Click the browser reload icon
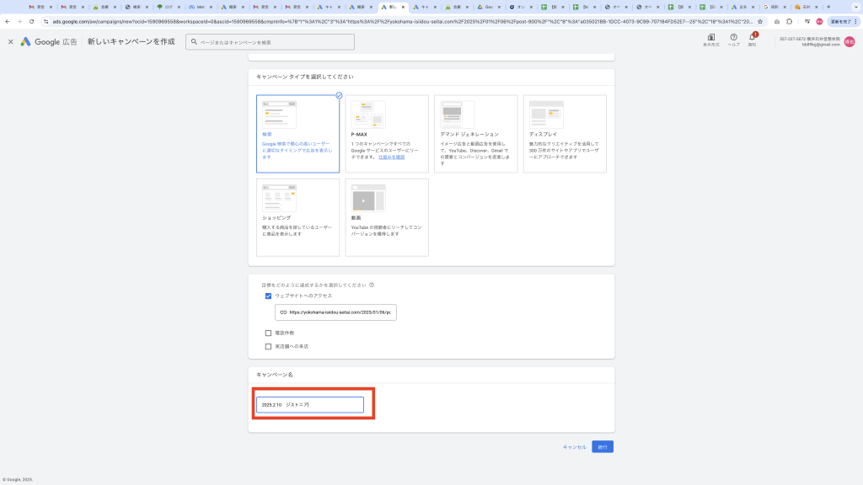 [31, 21]
